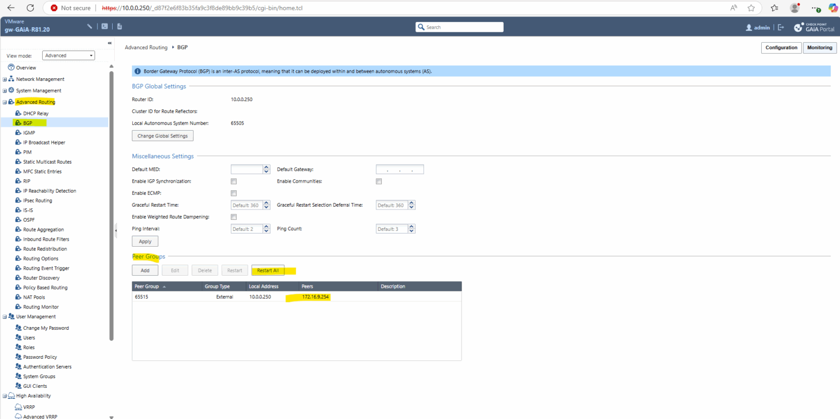Tick the Enable Communities checkbox
Screen dimensions: 840x419
378,181
